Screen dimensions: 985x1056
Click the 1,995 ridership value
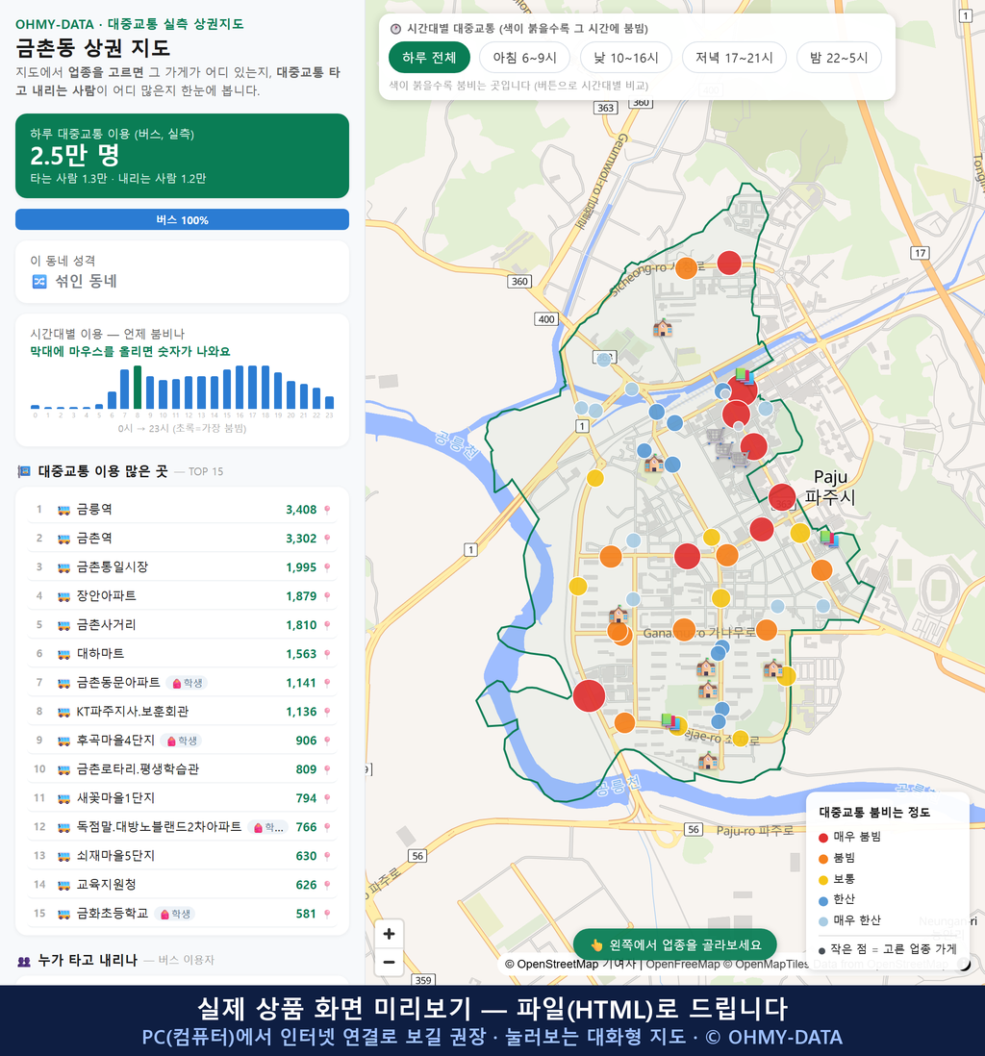pyautogui.click(x=301, y=567)
